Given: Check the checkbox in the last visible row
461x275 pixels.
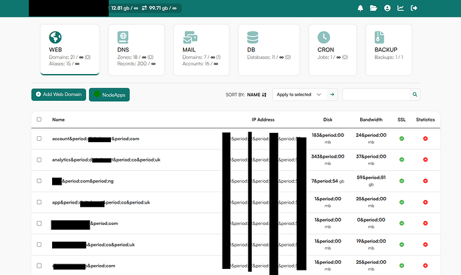Looking at the screenshot, I should 39,266.
